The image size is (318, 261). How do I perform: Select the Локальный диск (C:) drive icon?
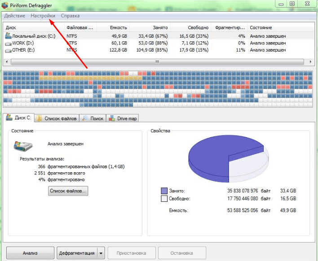tap(8, 36)
